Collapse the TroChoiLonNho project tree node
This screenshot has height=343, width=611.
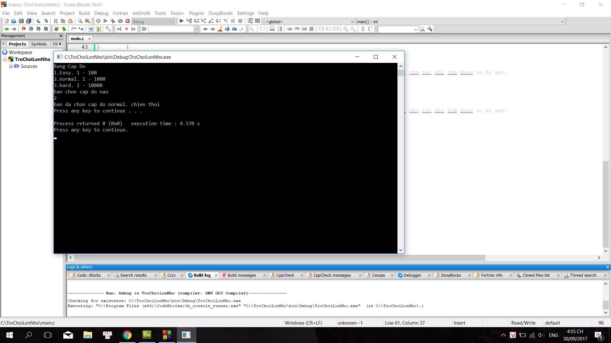click(x=5, y=59)
